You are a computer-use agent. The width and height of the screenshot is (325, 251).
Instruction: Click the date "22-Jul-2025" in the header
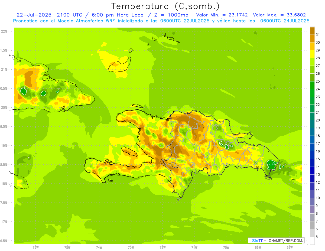tap(34, 15)
